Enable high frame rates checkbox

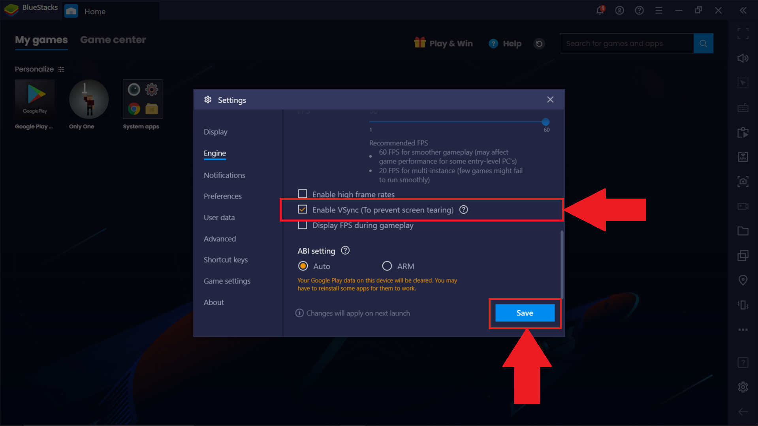pos(303,194)
